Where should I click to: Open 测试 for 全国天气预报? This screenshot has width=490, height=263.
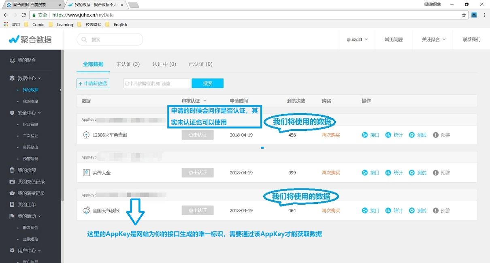coord(418,210)
